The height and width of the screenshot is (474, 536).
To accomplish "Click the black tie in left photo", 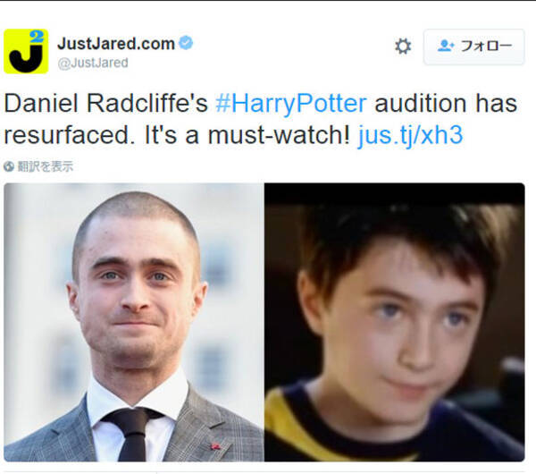I will 131,435.
